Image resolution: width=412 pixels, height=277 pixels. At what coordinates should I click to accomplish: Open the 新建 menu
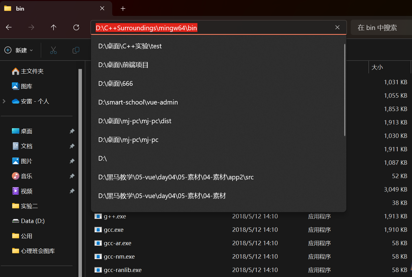tap(19, 50)
